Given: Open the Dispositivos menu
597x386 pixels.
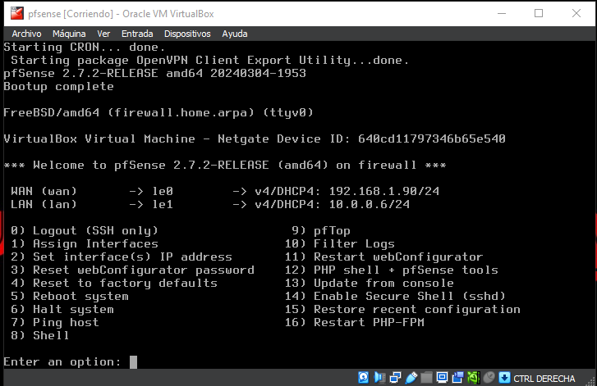Looking at the screenshot, I should (187, 34).
